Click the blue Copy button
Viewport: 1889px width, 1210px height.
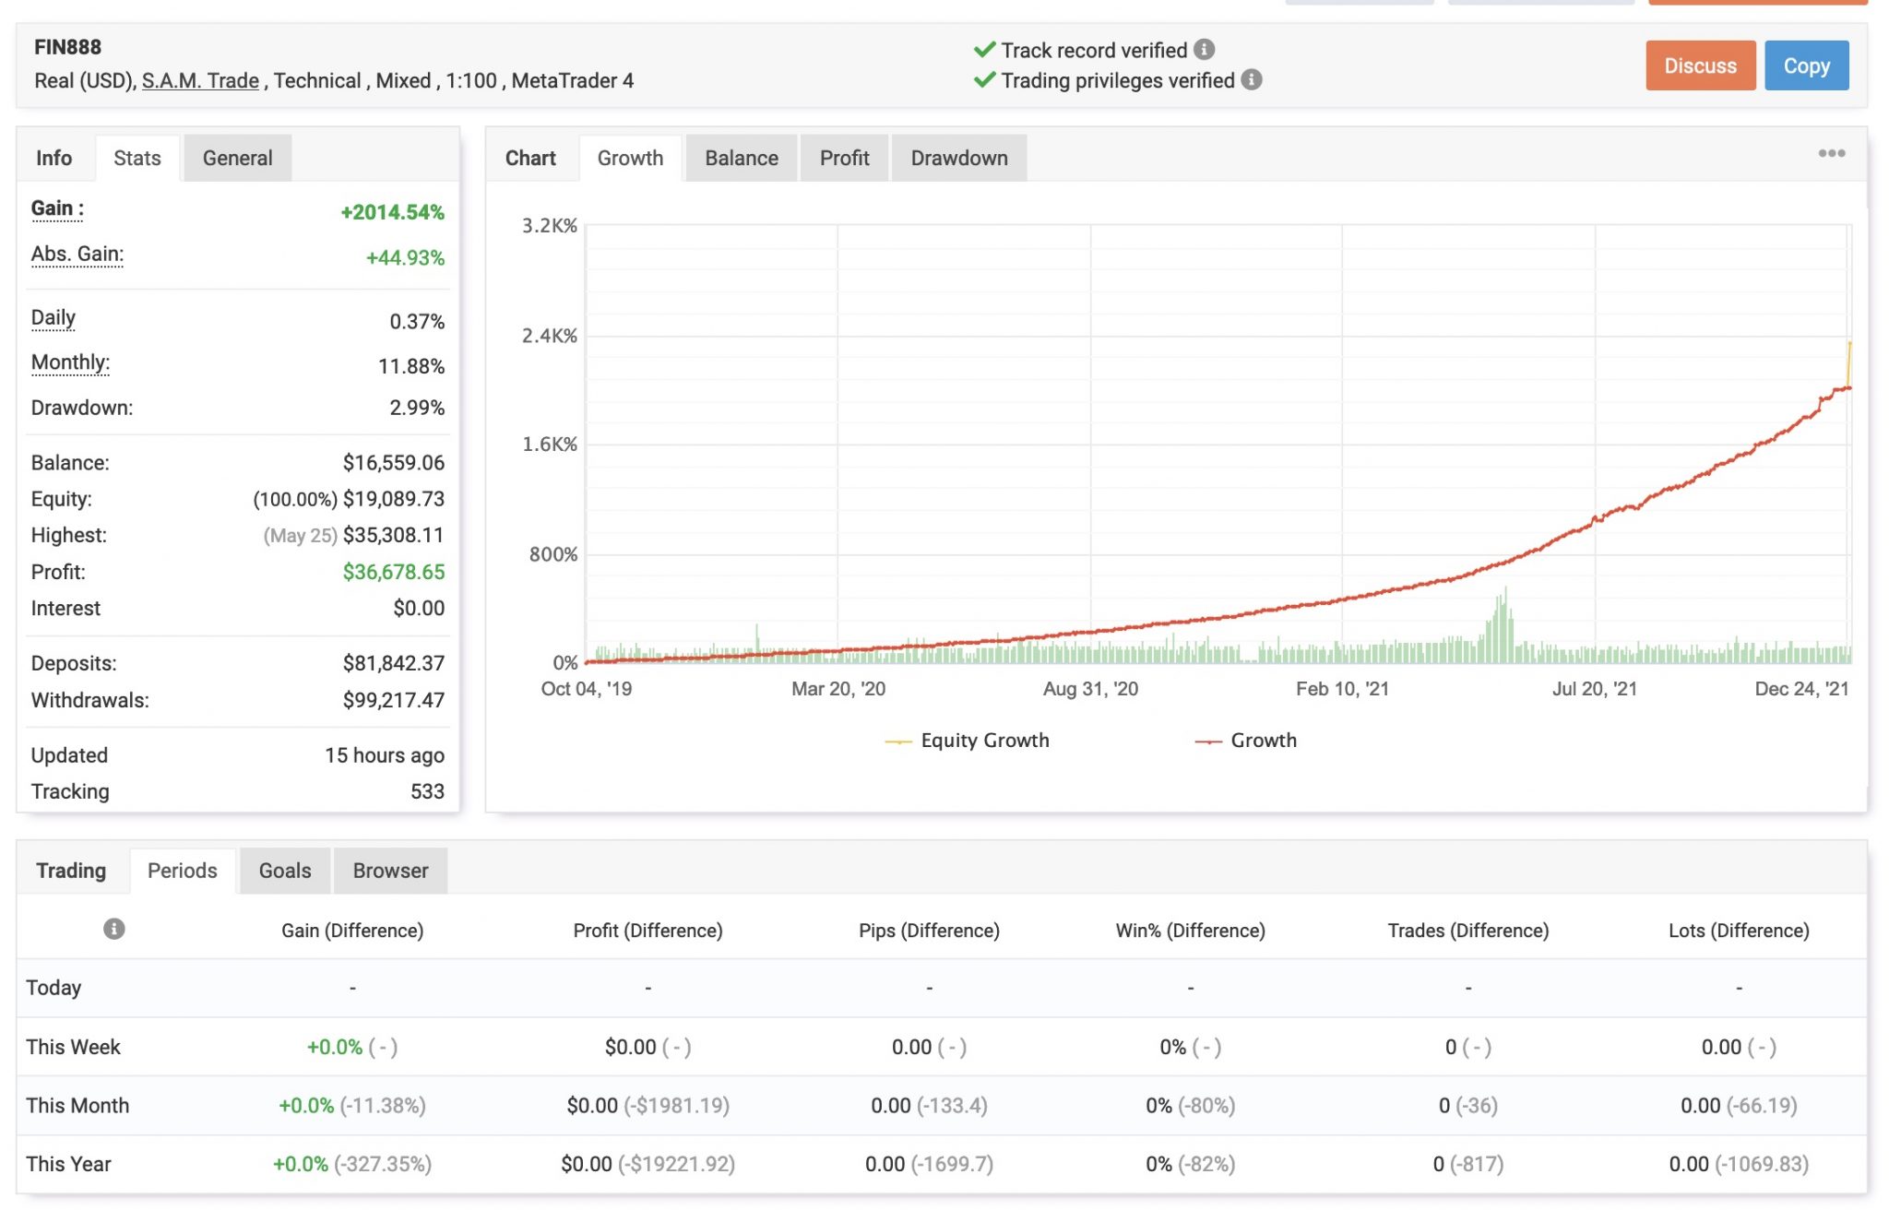[1806, 65]
